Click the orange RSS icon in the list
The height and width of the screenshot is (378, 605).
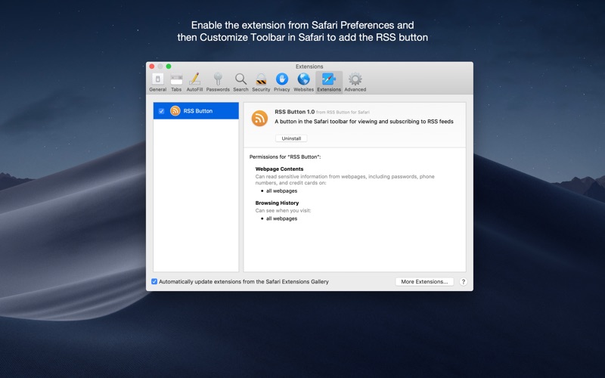click(x=175, y=111)
